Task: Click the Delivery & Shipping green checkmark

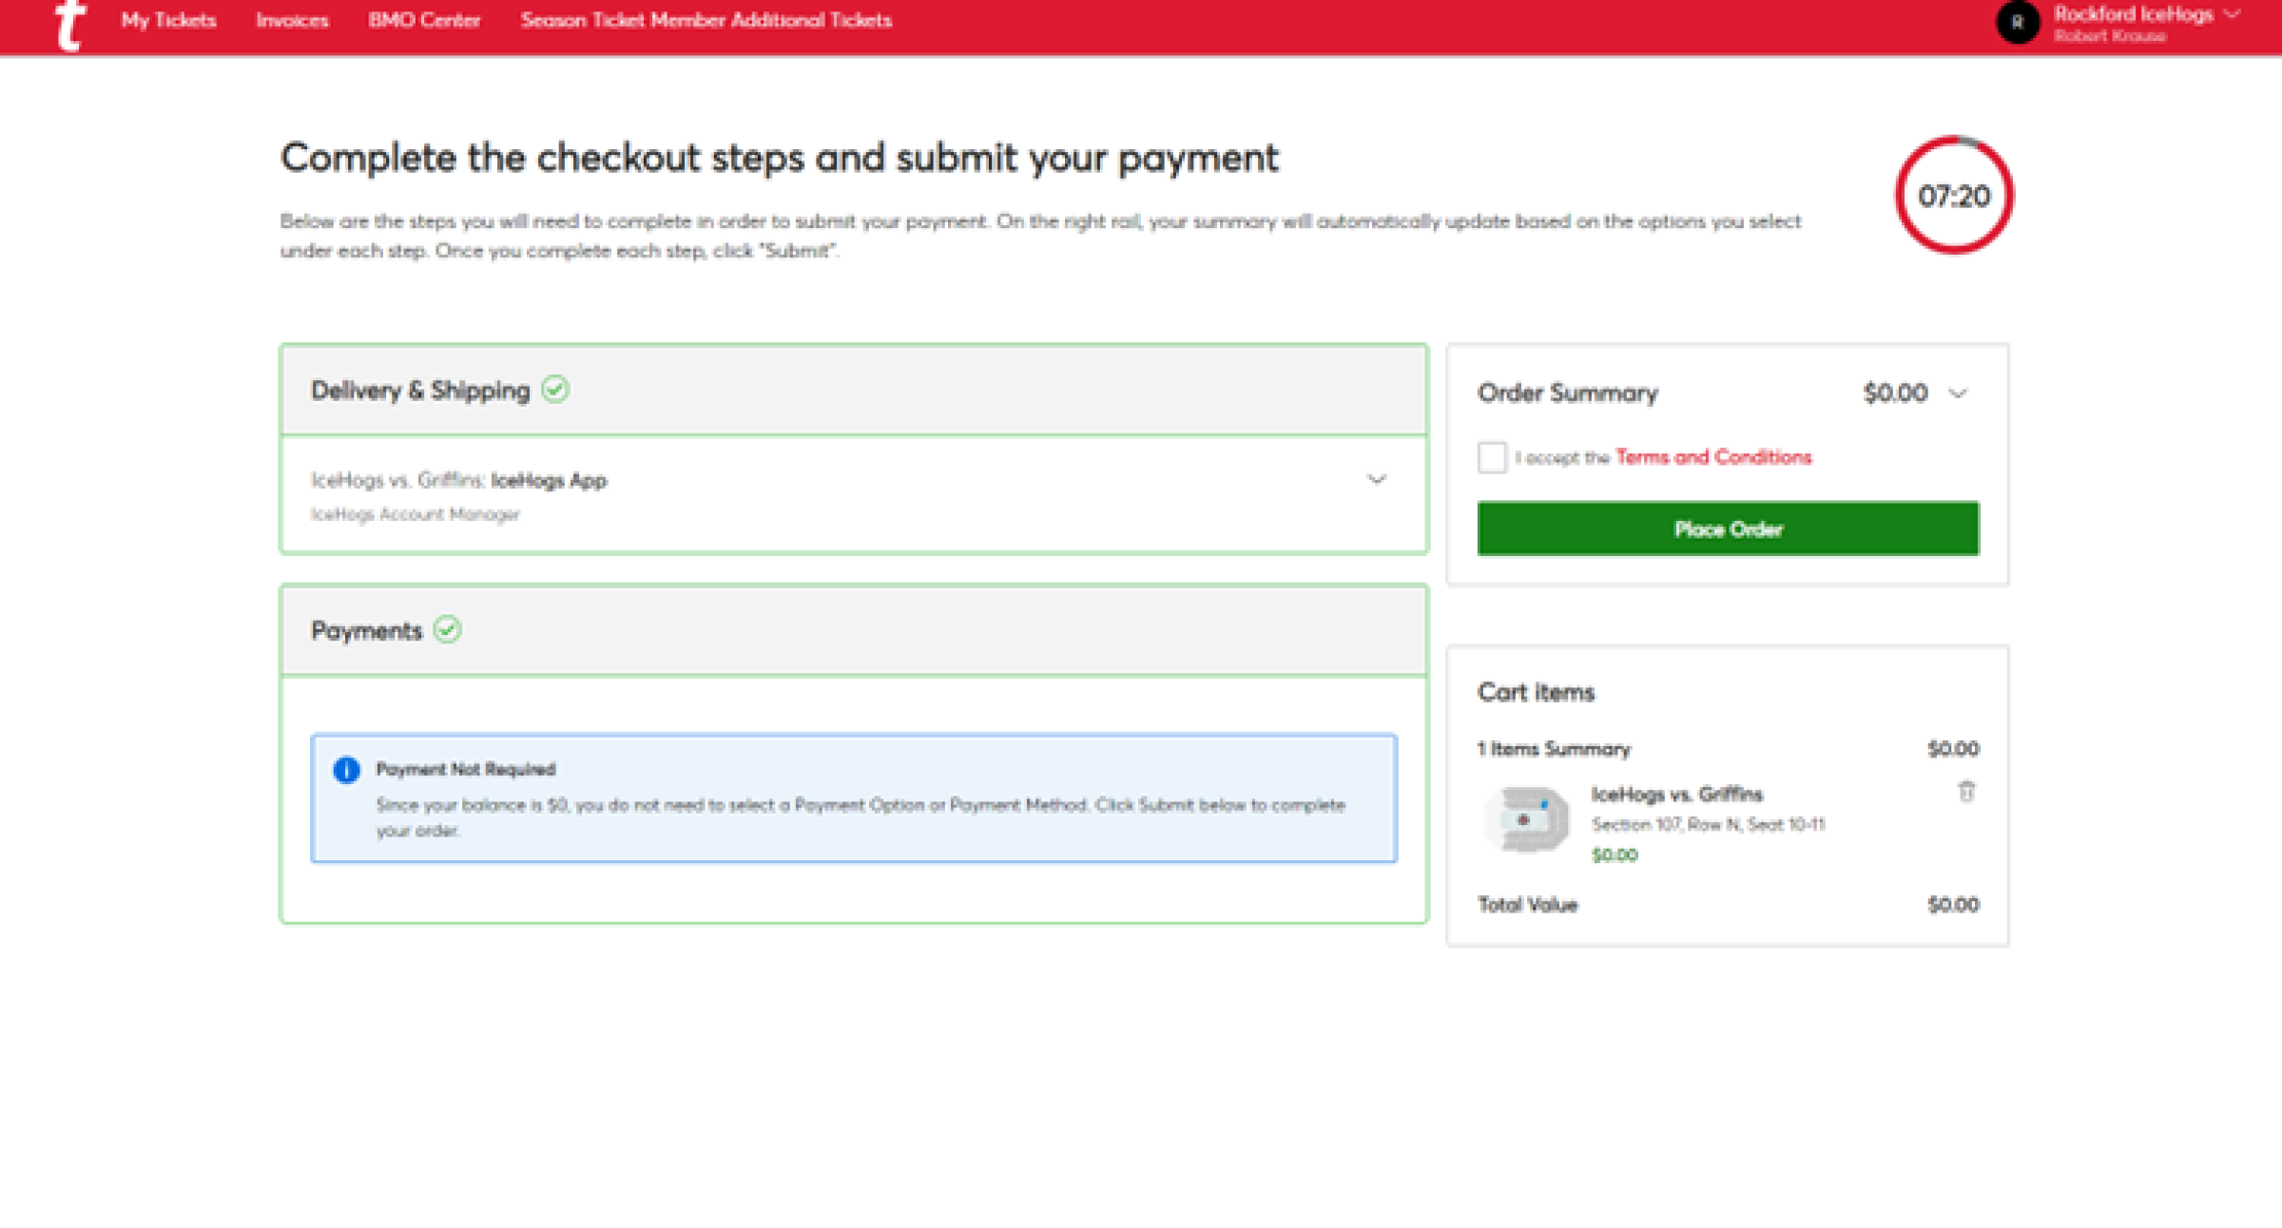Action: 555,390
